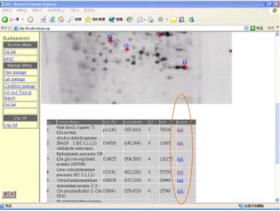This screenshot has width=280, height=211.
Task: Click link for Heat shock cognate 71 row
Action: point(180,130)
